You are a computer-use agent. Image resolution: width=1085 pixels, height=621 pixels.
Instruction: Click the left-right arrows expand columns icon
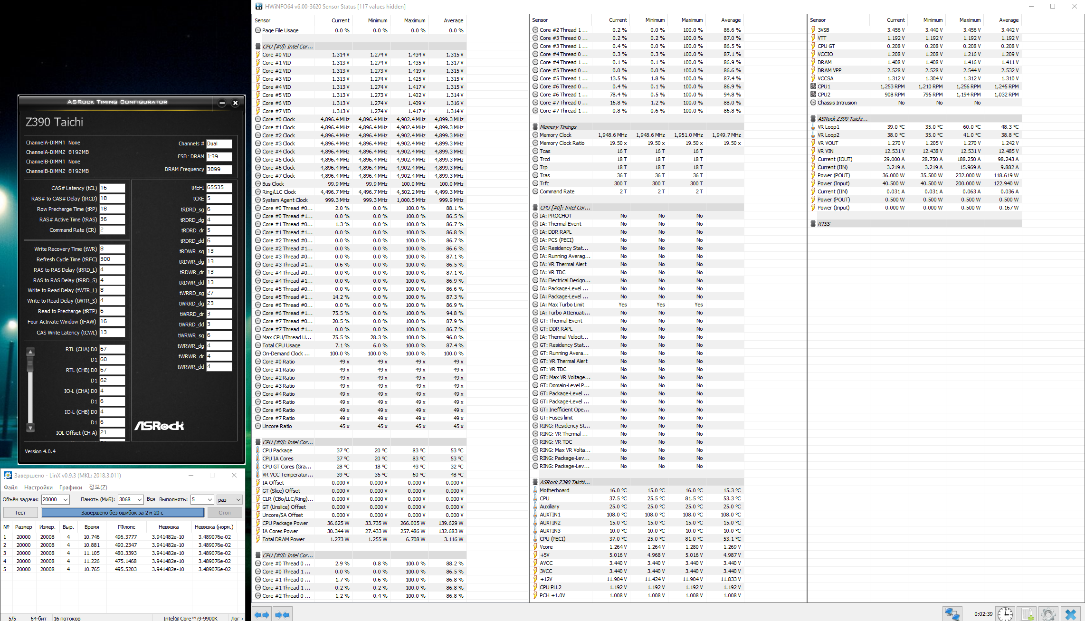(261, 614)
